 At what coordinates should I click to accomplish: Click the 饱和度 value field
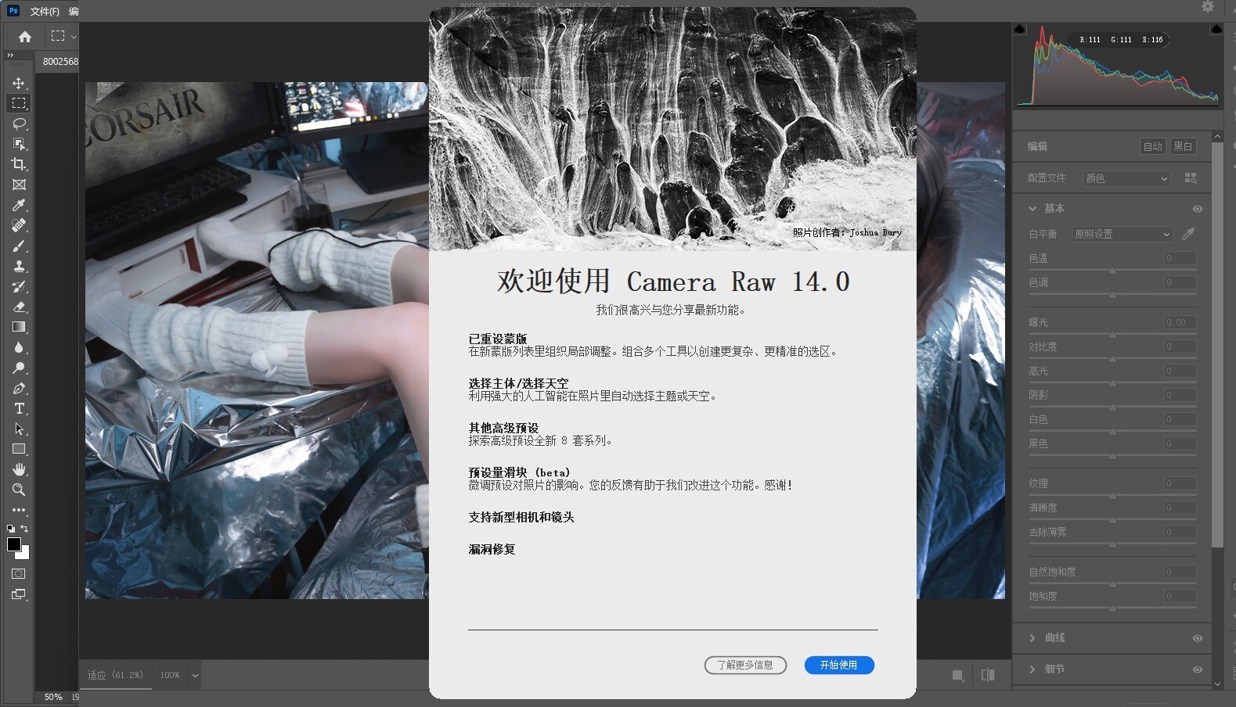(1180, 596)
